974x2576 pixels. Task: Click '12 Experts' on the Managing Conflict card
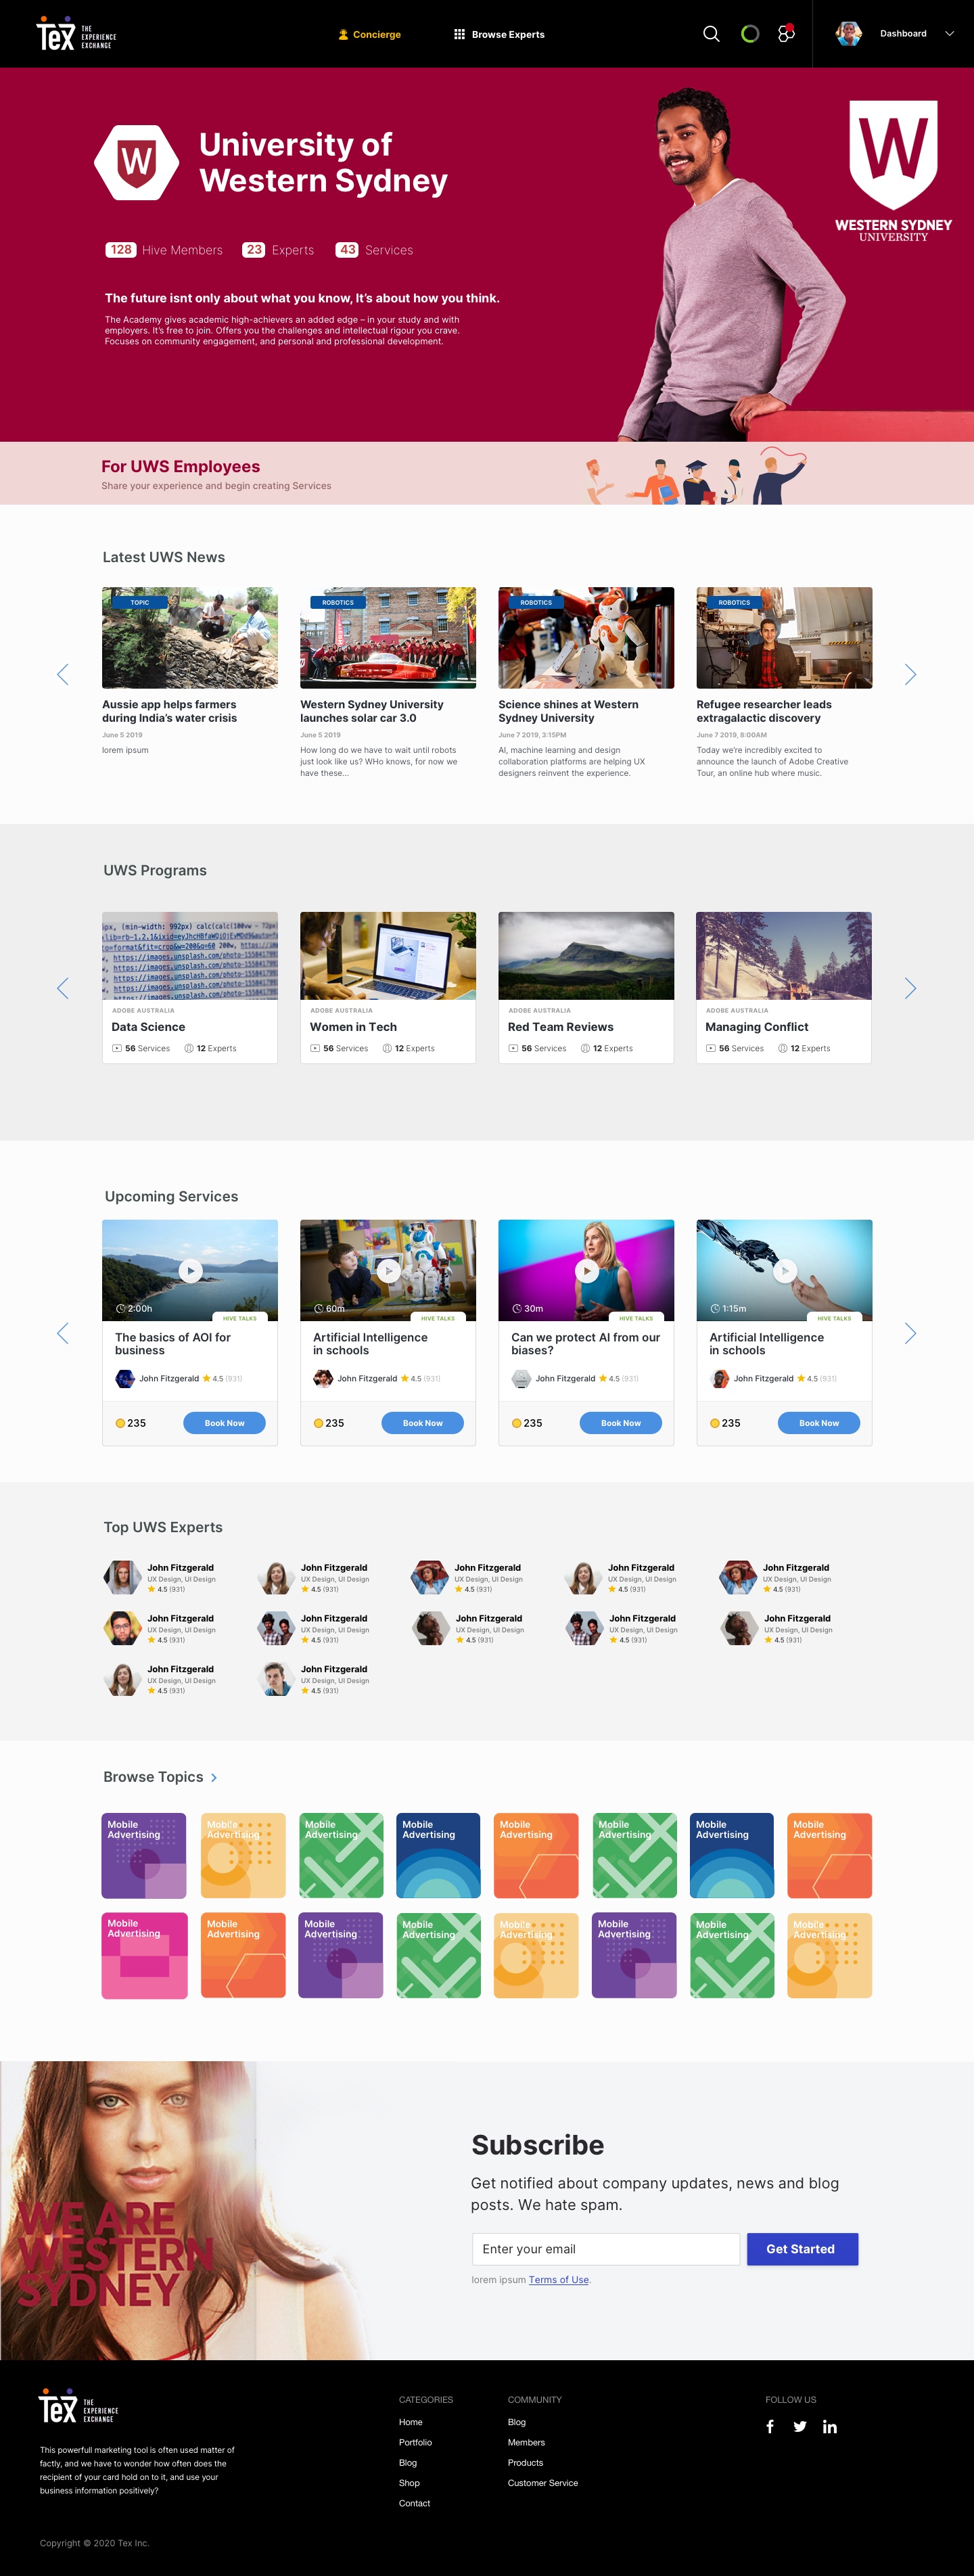point(804,1048)
